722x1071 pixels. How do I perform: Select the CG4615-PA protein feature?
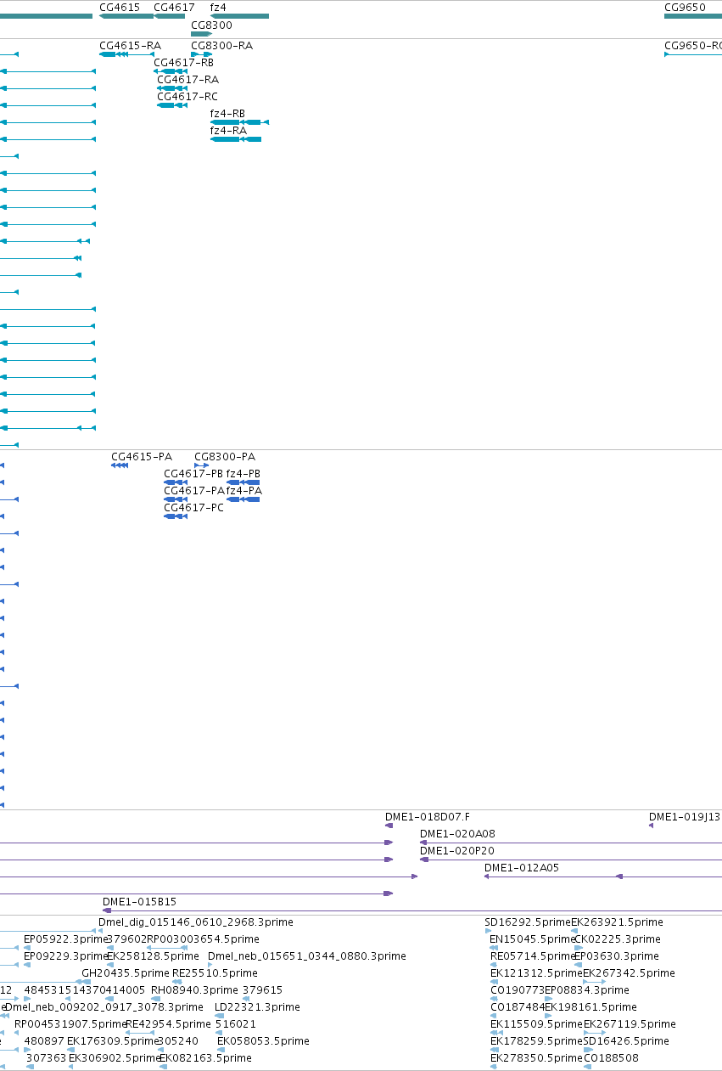[120, 465]
